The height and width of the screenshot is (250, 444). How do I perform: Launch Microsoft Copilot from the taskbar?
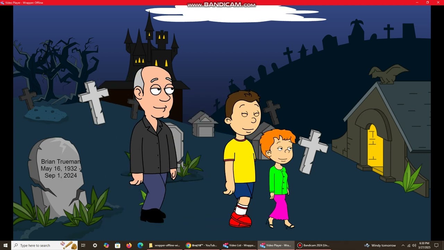click(106, 245)
